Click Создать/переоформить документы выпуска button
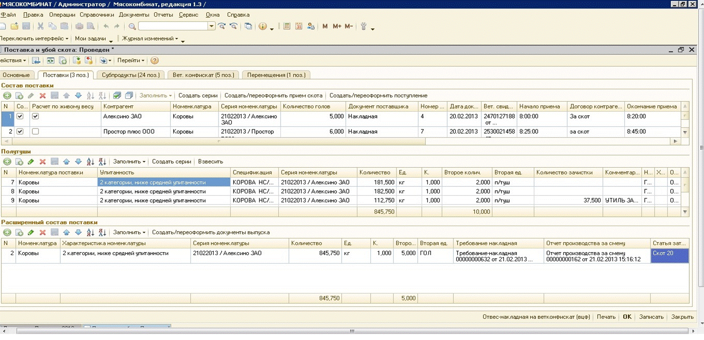This screenshot has height=340, width=704. coord(211,233)
